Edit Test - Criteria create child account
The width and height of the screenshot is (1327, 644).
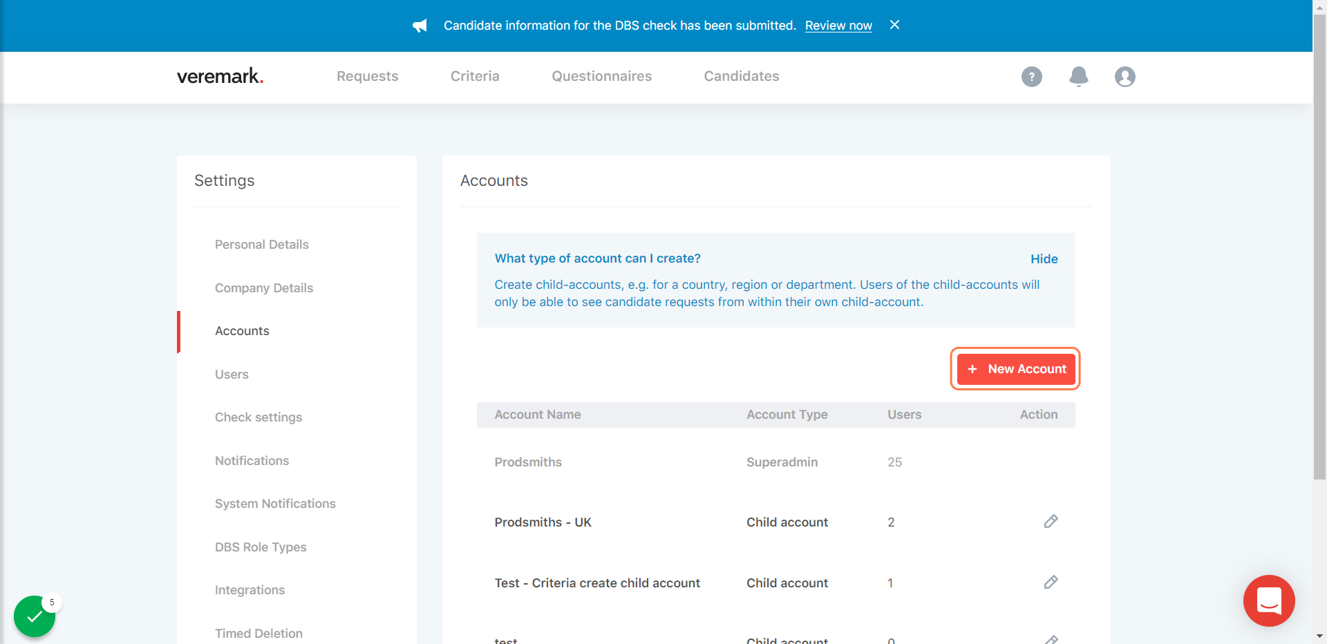[x=1051, y=583]
